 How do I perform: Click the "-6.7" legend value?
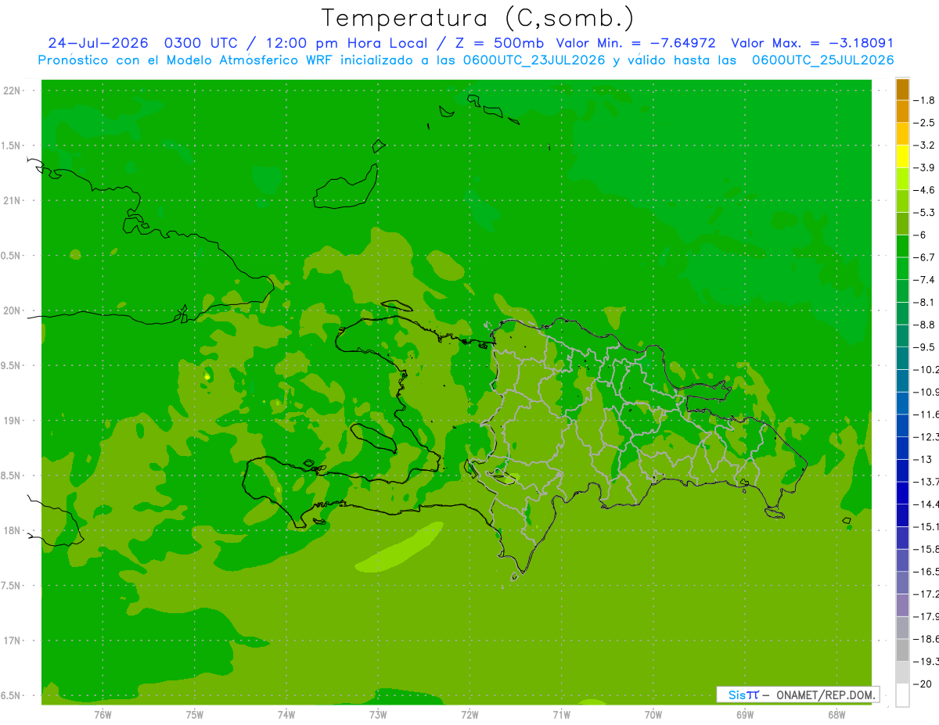[925, 257]
